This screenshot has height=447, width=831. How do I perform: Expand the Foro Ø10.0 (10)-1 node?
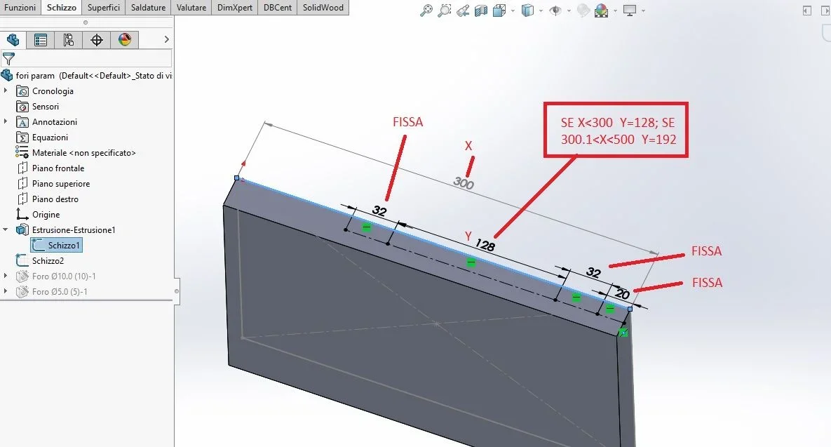tap(6, 276)
